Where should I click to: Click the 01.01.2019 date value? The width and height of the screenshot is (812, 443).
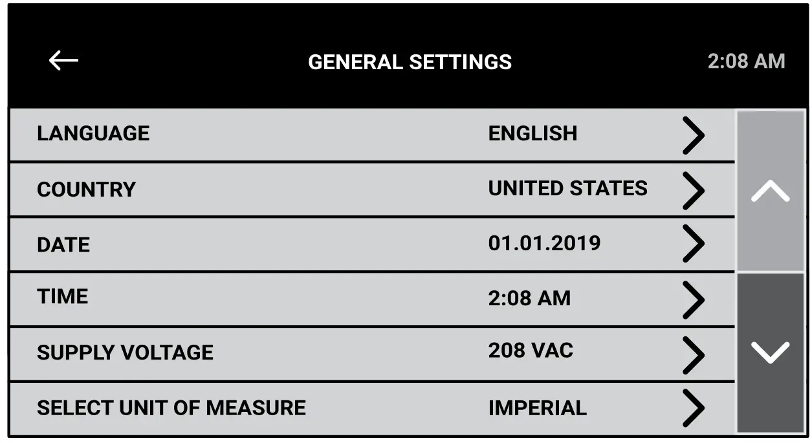[544, 244]
